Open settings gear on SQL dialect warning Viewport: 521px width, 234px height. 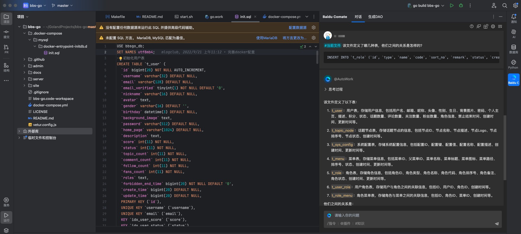(x=314, y=38)
